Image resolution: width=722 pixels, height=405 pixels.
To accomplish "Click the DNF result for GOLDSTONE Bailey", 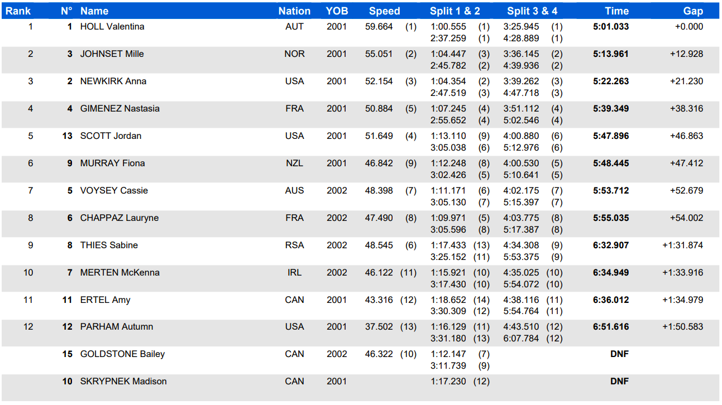I will [x=619, y=354].
